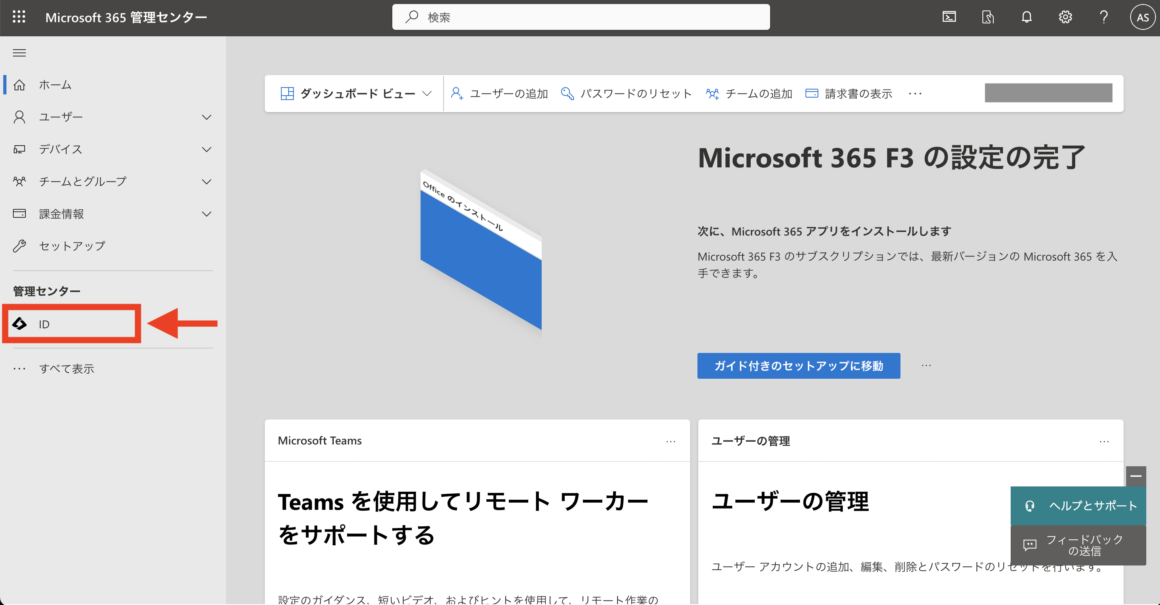Click the すべて表示 ellipsis icon
Screen dimensions: 1160x605
coord(19,369)
